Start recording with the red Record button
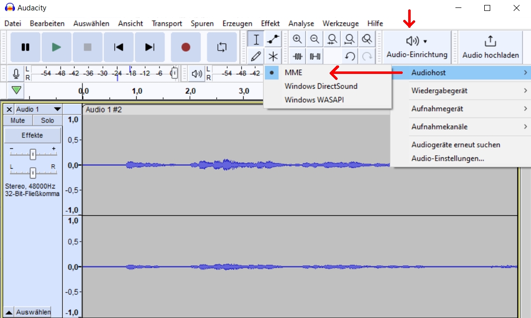The height and width of the screenshot is (318, 531). pyautogui.click(x=185, y=47)
